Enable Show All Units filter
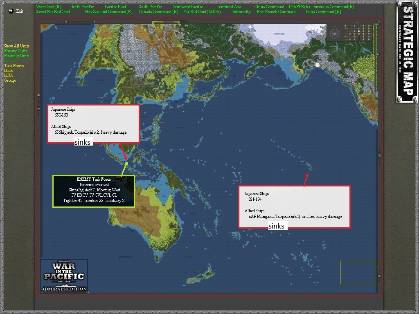 (16, 46)
